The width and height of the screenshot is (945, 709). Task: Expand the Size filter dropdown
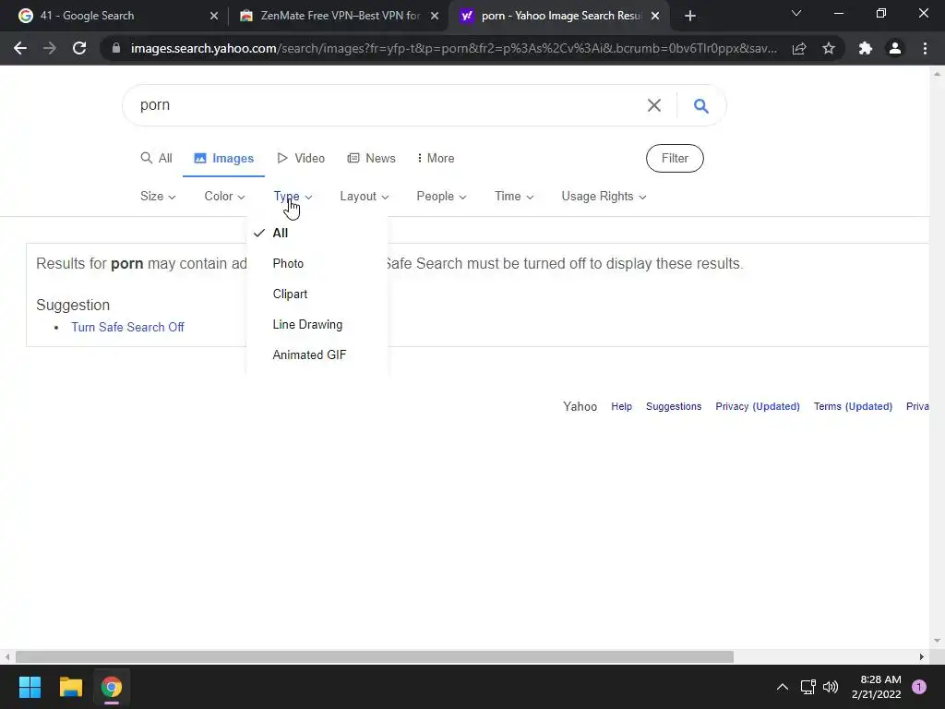tap(158, 197)
